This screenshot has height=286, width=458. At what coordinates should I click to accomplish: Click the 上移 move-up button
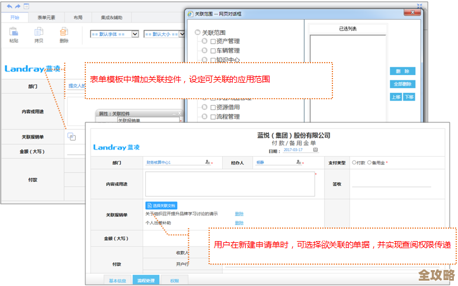click(x=396, y=97)
